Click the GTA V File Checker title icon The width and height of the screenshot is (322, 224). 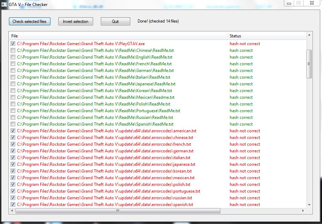click(4, 4)
